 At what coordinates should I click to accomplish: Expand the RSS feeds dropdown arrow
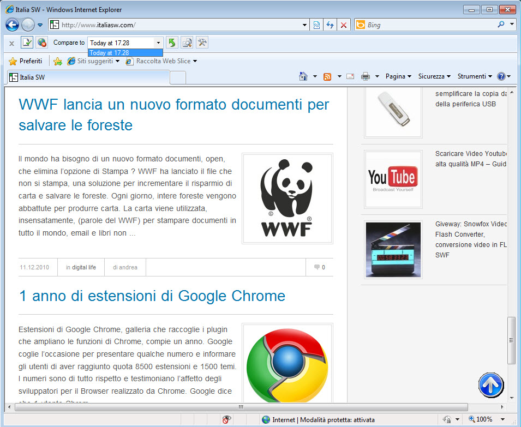[339, 76]
